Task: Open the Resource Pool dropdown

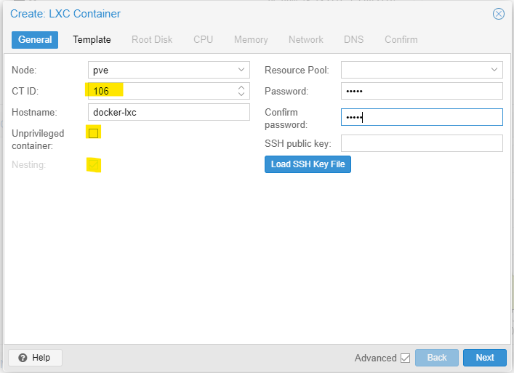Action: (x=494, y=70)
